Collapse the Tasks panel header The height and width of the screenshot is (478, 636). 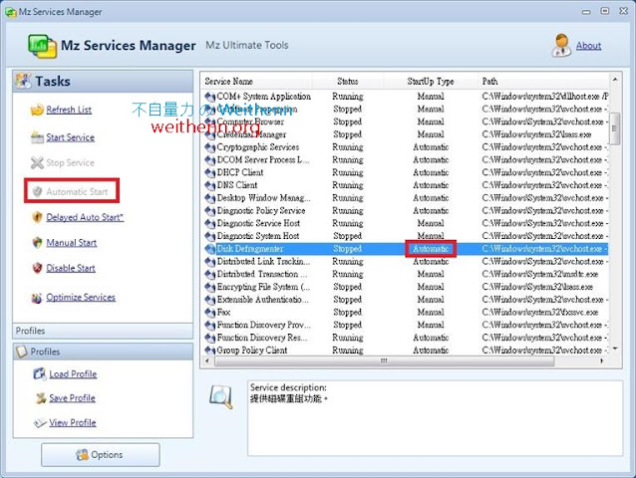(103, 82)
